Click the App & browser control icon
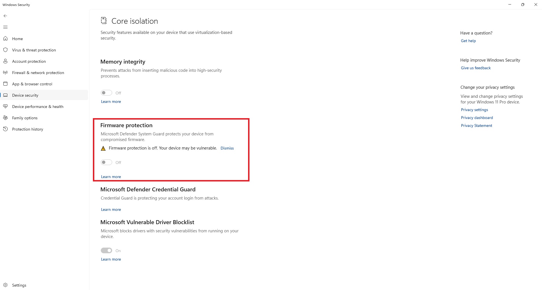542x290 pixels. 5,84
